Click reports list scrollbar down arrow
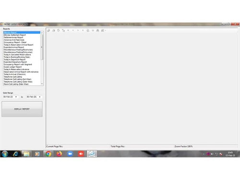 42,84
